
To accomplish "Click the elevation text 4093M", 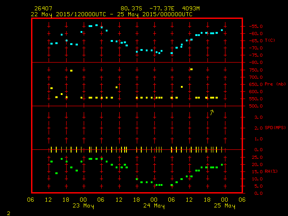I will [191, 9].
